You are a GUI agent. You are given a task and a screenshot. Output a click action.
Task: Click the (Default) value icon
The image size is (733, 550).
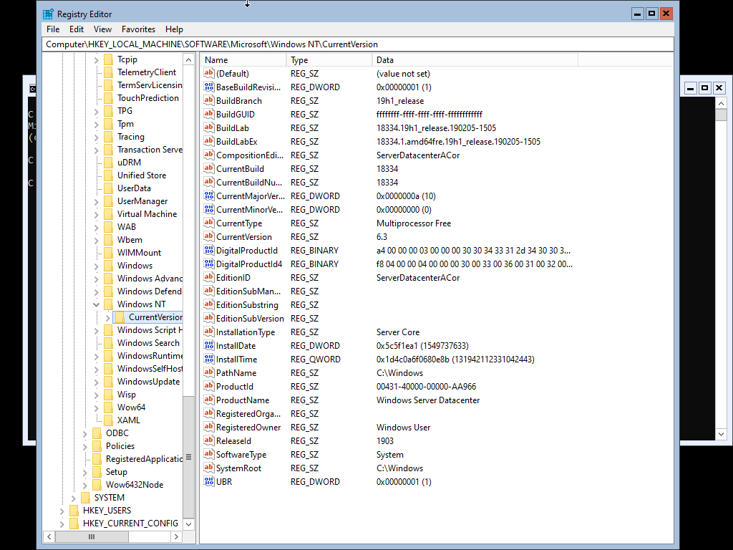tap(209, 74)
